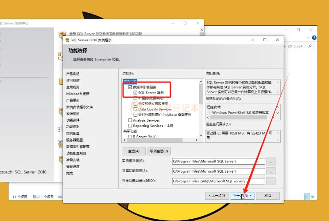329x221 pixels.
Task: Enable Data Quality Services checkbox
Action: coord(135,109)
